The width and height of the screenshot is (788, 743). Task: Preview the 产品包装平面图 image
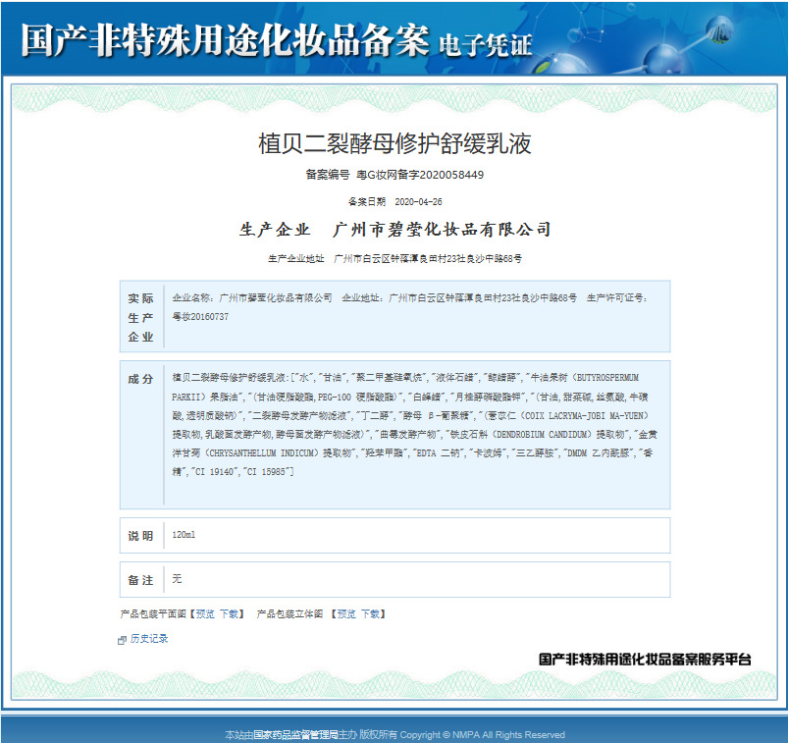pyautogui.click(x=205, y=613)
